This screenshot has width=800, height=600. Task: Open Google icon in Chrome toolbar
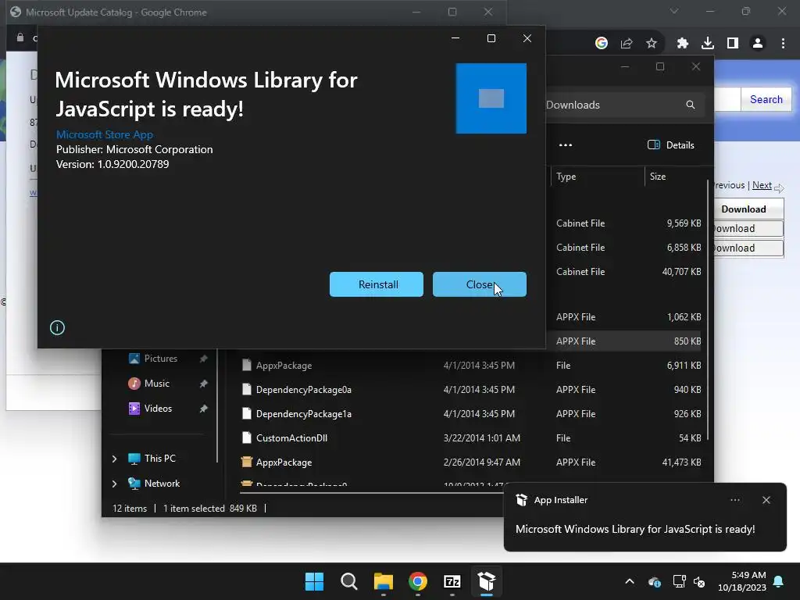click(x=602, y=44)
